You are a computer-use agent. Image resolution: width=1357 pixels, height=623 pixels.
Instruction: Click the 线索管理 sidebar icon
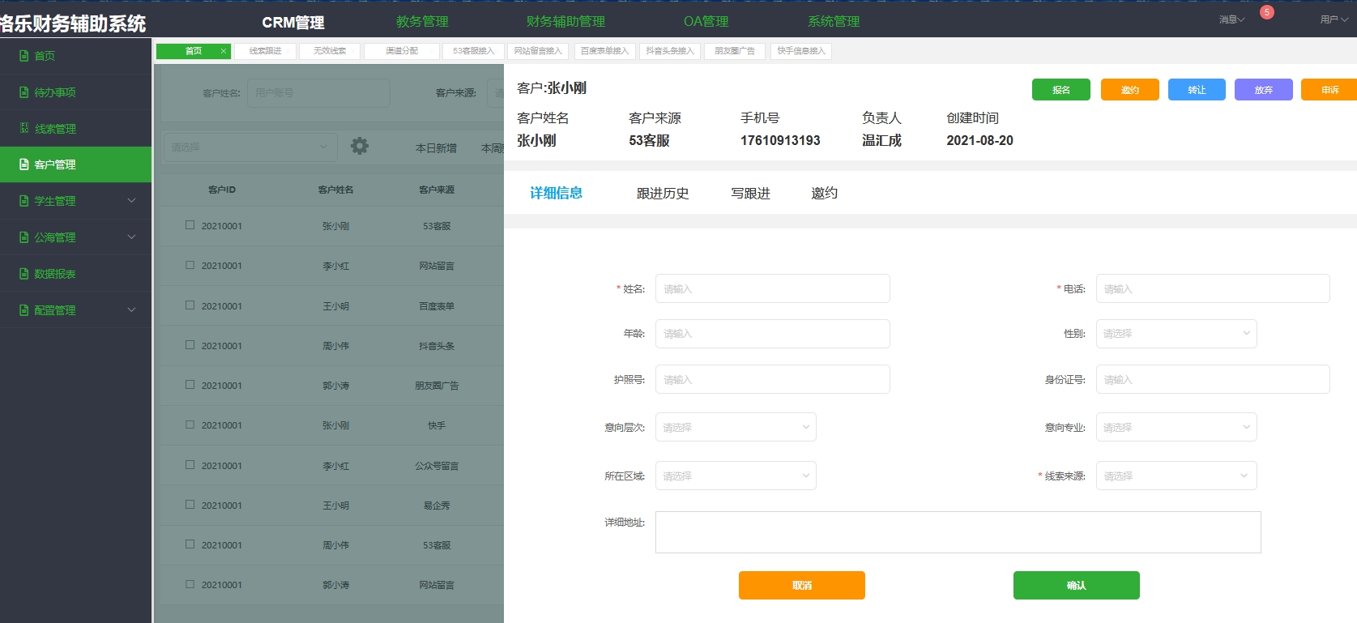pos(24,128)
